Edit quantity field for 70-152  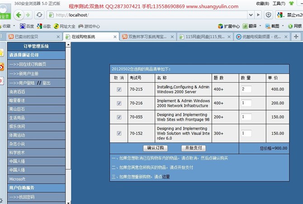point(246,133)
